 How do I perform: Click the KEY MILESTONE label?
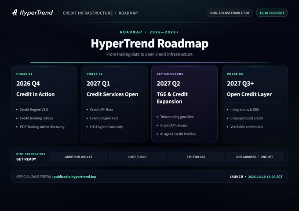(170, 74)
